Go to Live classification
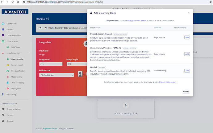The image size is (213, 133). [18, 71]
